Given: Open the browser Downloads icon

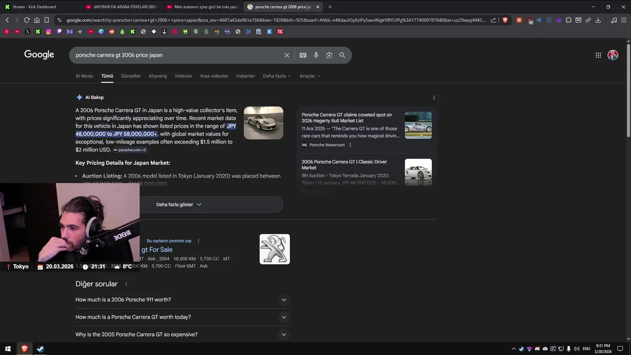Looking at the screenshot, I should click(x=598, y=20).
